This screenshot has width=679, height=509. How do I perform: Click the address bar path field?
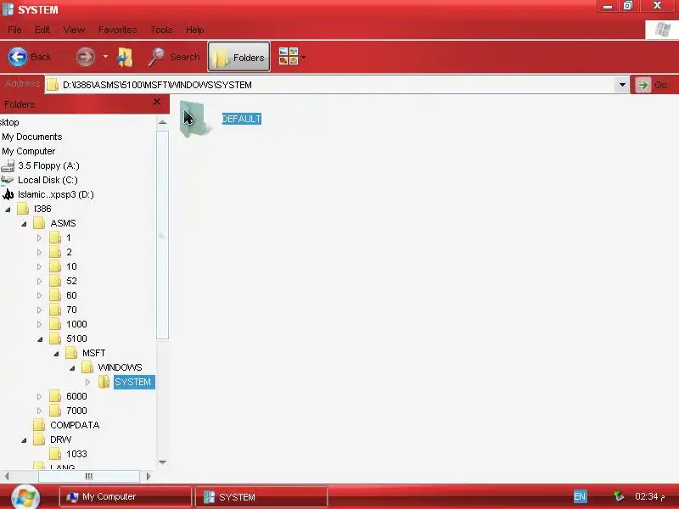(329, 85)
